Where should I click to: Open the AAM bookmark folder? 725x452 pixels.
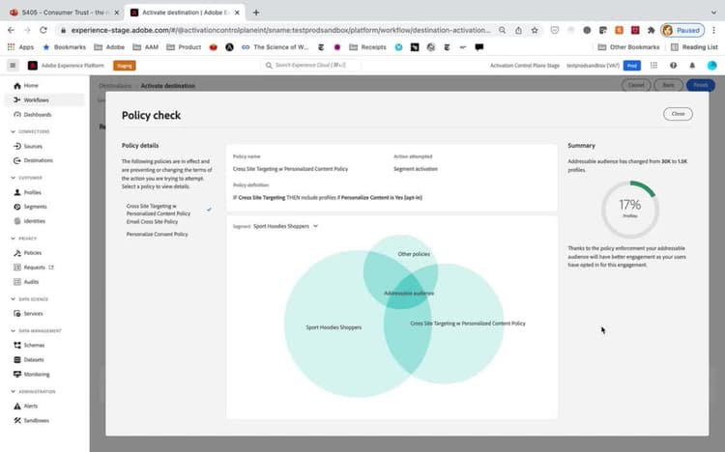pyautogui.click(x=146, y=47)
